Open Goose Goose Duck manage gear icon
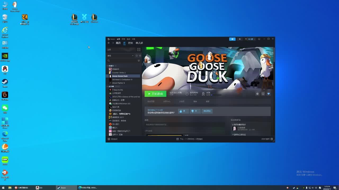 pyautogui.click(x=257, y=94)
